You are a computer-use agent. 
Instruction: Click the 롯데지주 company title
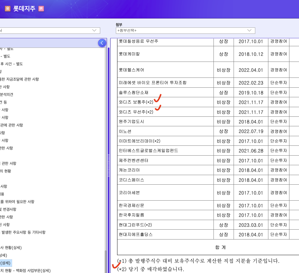(24, 9)
